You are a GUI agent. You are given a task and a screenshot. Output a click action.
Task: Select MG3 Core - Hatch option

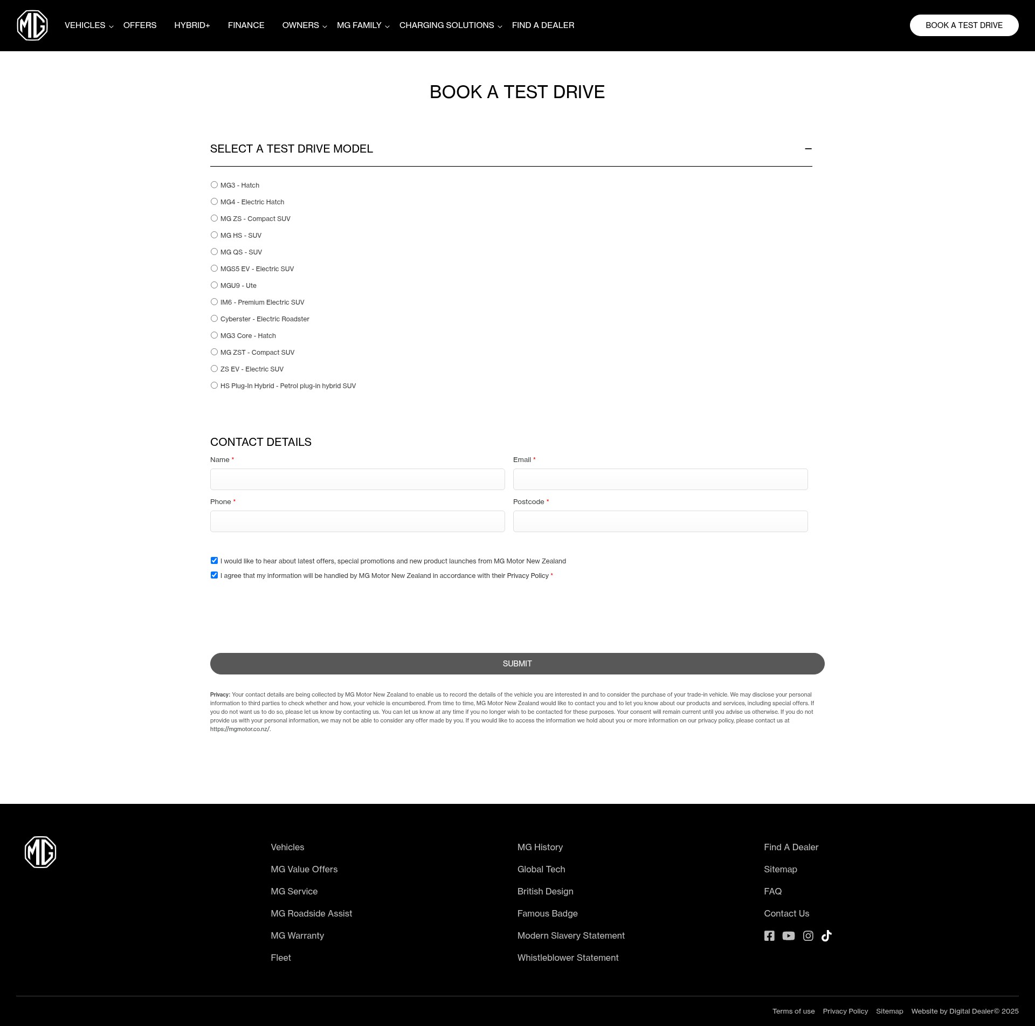click(x=214, y=335)
